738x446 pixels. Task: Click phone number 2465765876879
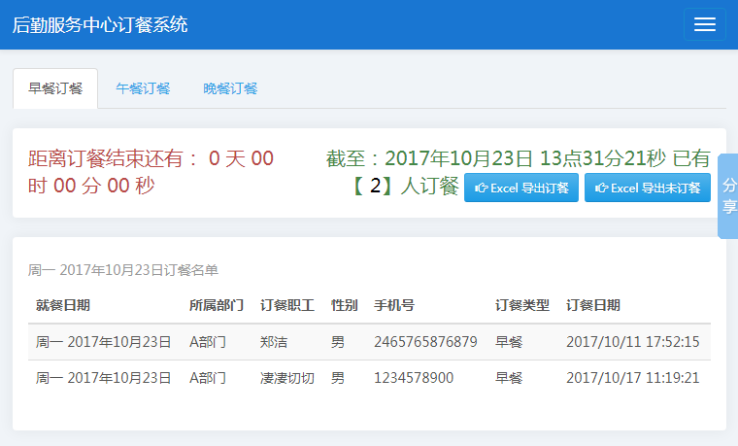click(425, 342)
